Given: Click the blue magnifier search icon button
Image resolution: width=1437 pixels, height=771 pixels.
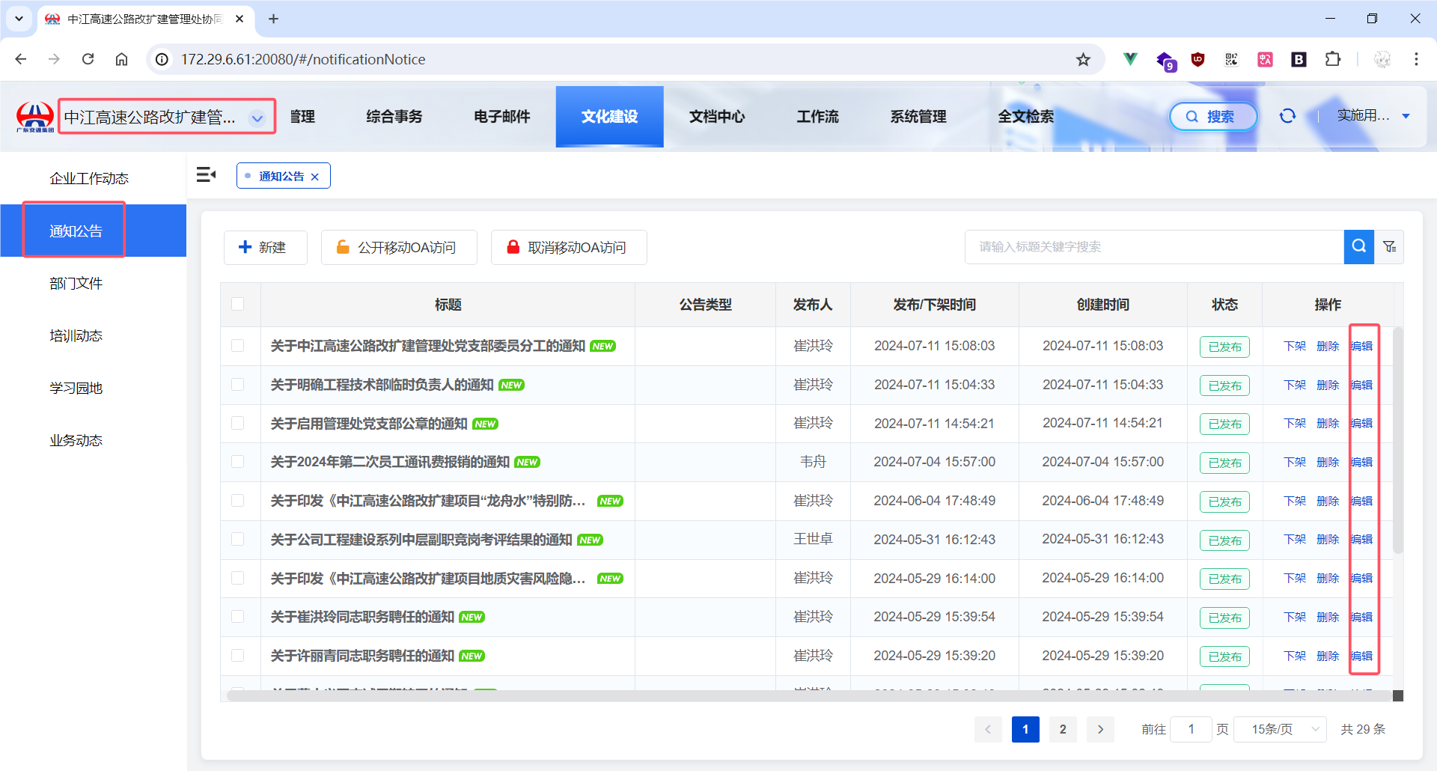Looking at the screenshot, I should pyautogui.click(x=1358, y=246).
